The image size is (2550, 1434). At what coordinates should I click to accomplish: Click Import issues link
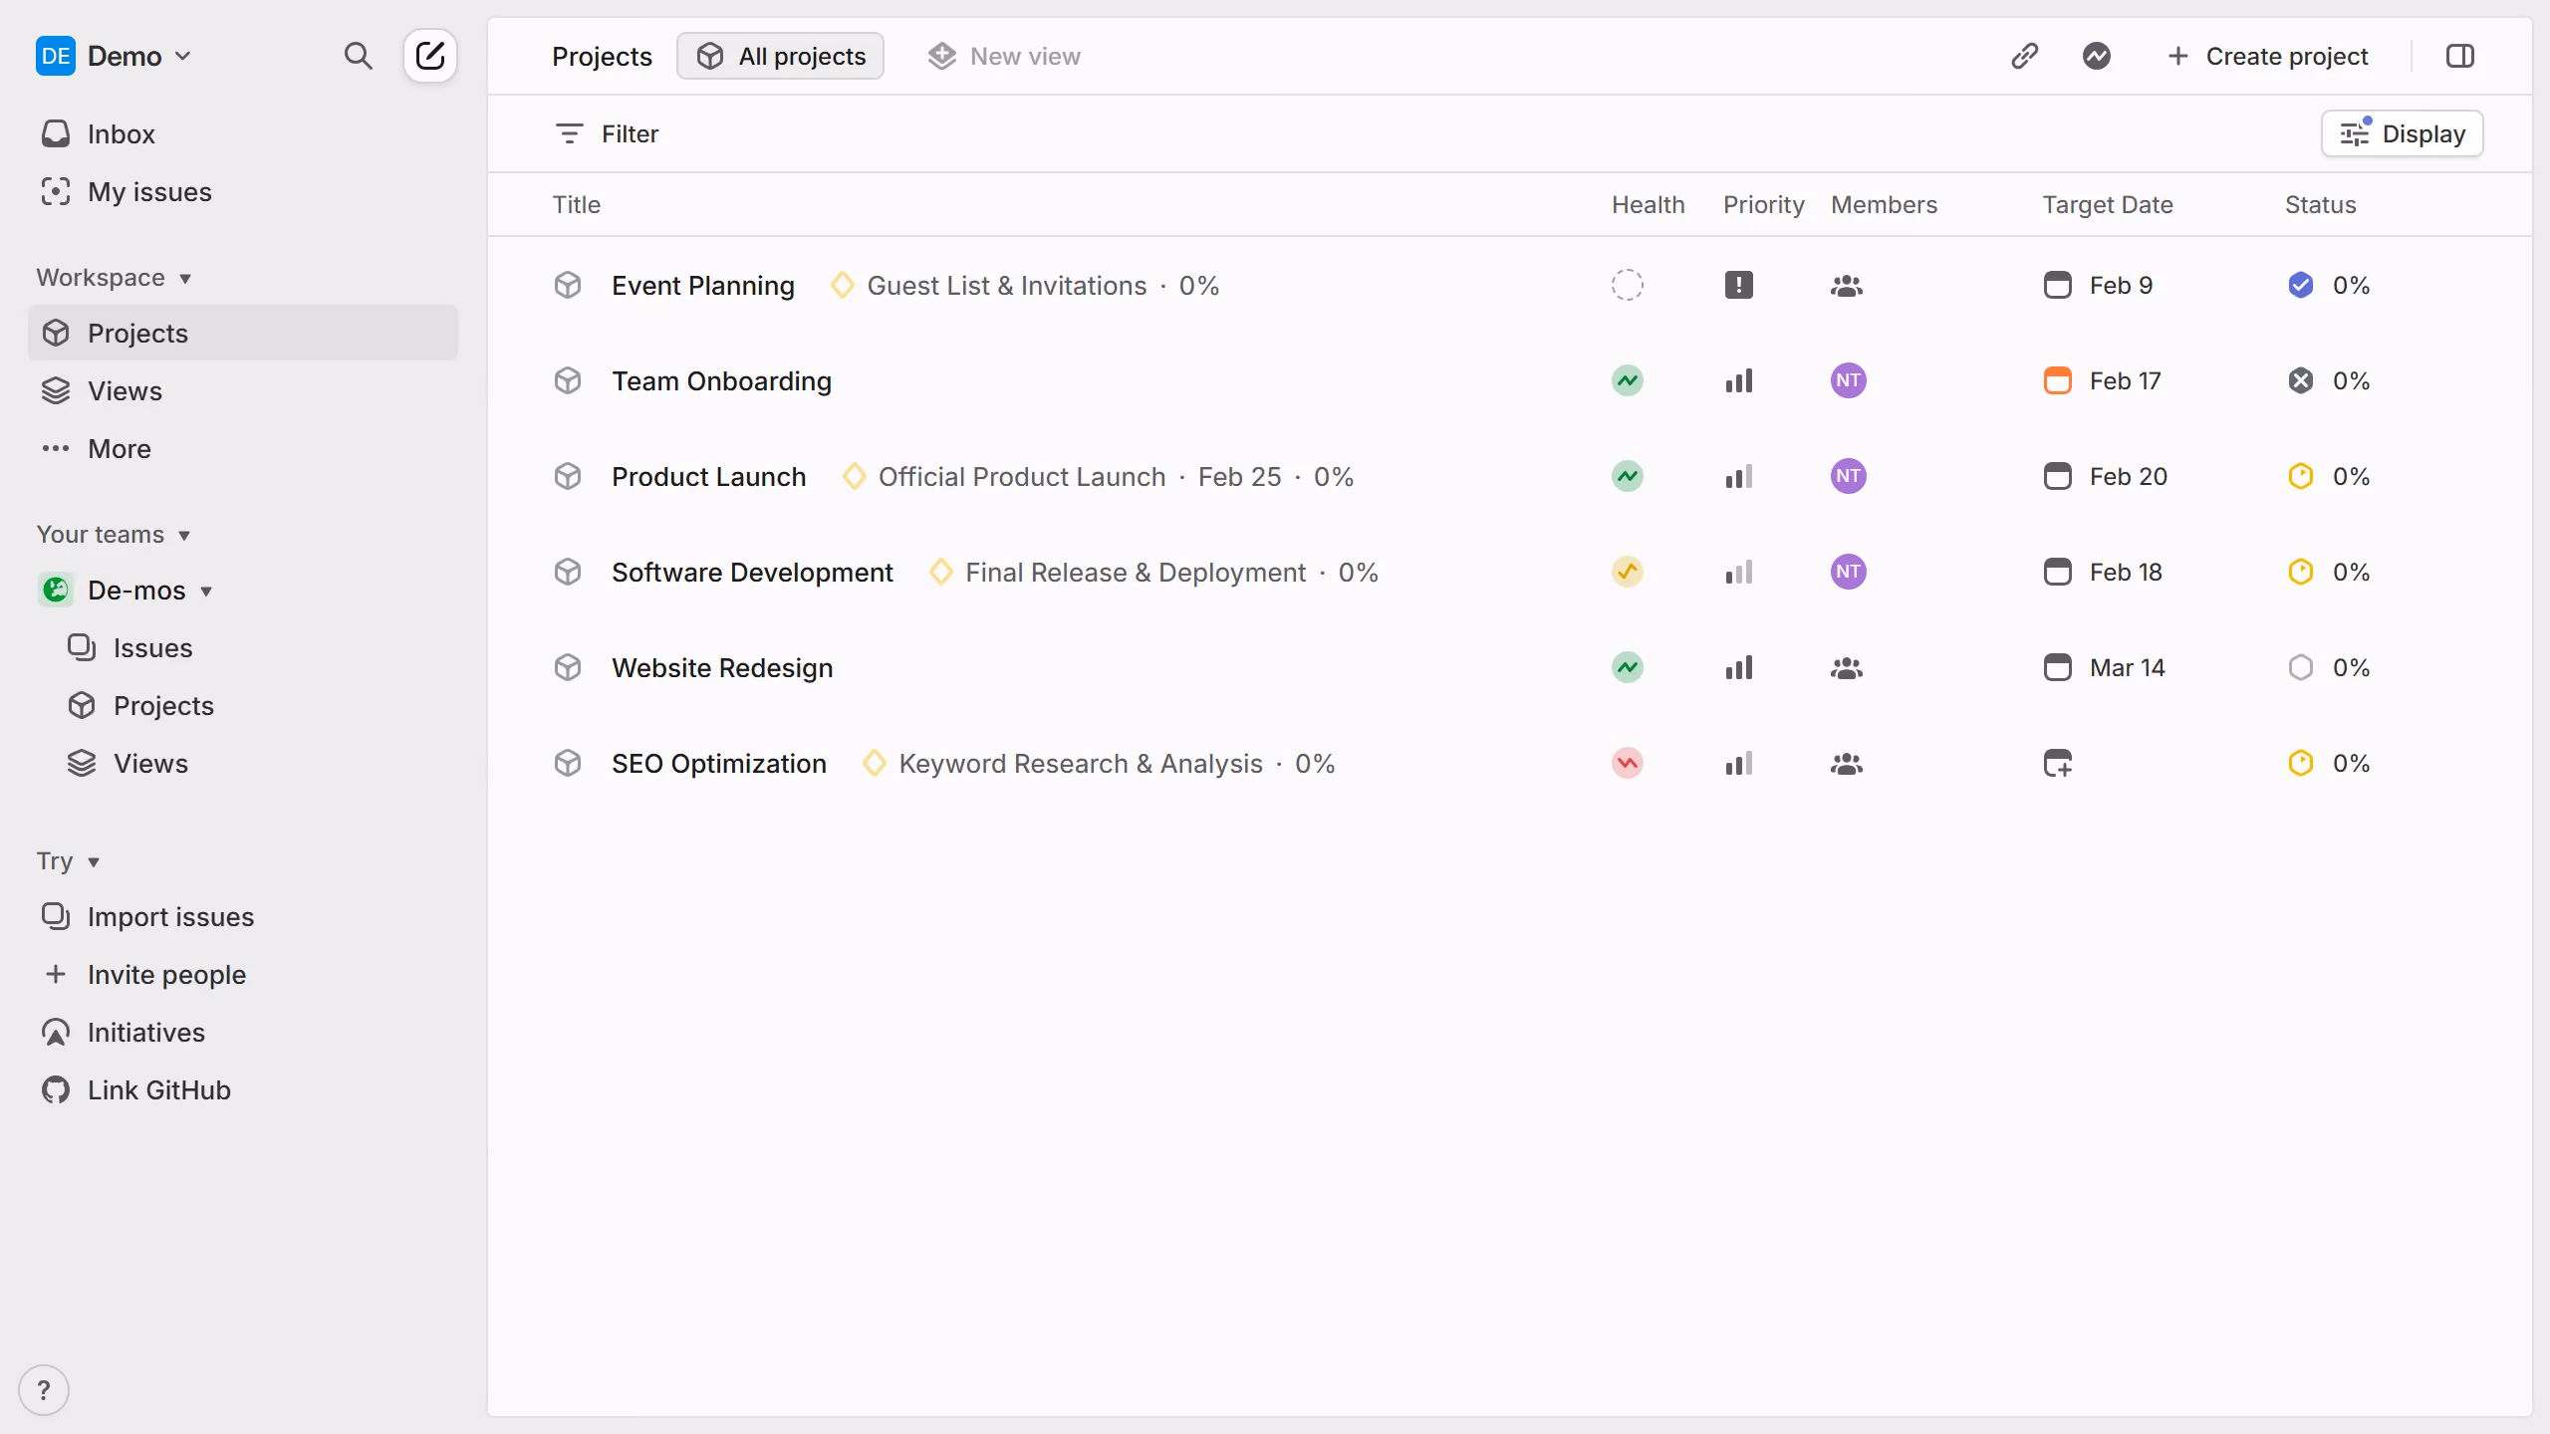[243, 916]
